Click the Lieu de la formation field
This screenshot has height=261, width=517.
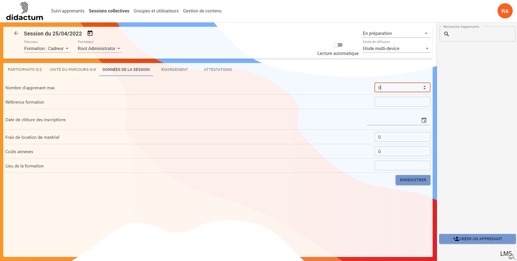[x=402, y=166]
